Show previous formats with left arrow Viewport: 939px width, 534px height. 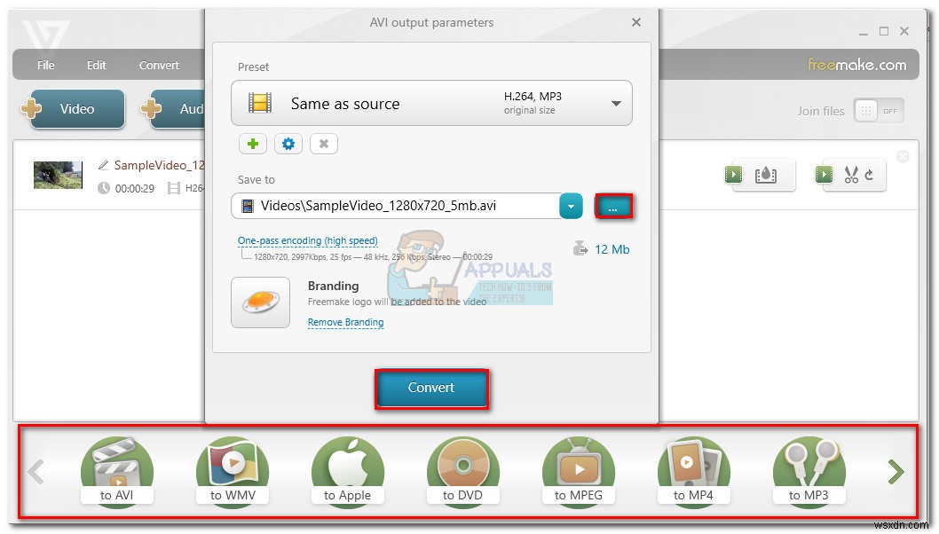[x=36, y=472]
